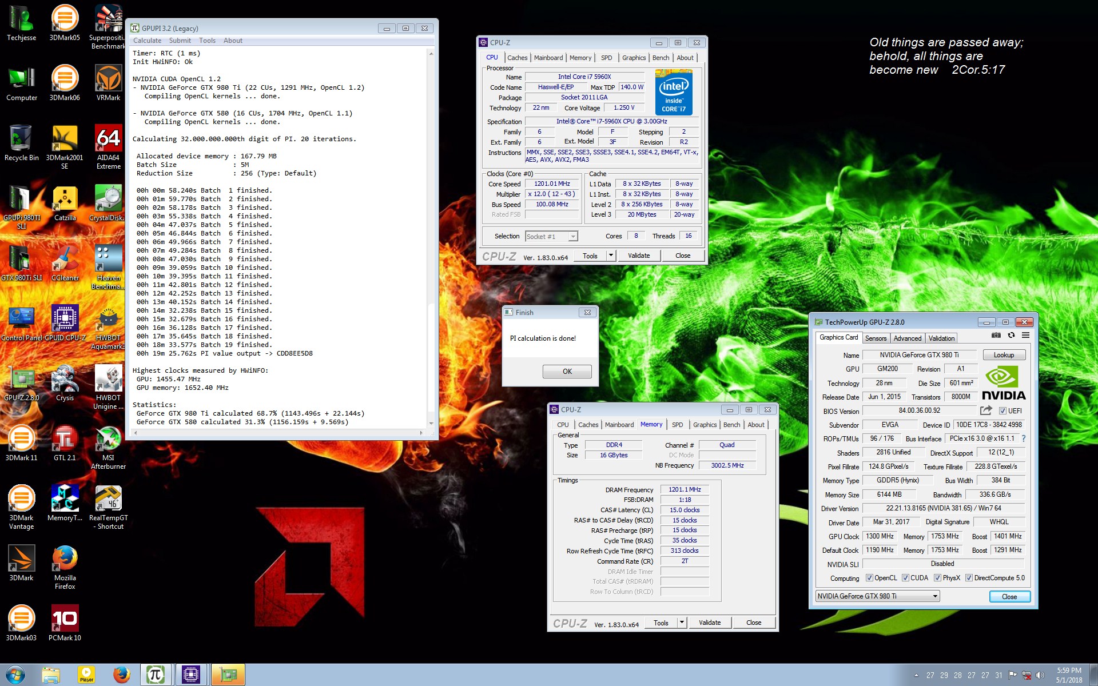1098x686 pixels.
Task: Open volume speaker icon in system tray
Action: (1040, 675)
